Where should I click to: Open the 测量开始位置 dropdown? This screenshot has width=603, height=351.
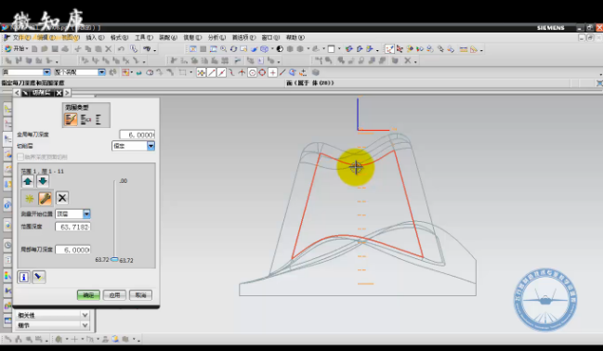73,214
